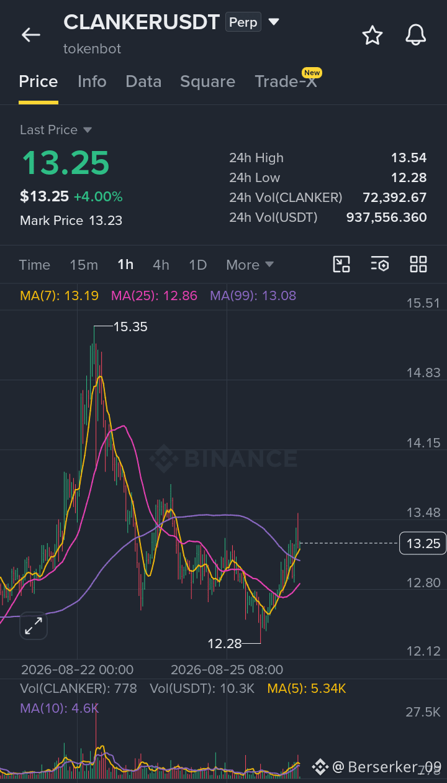Image resolution: width=447 pixels, height=783 pixels.
Task: Switch to the Info tab
Action: 92,81
